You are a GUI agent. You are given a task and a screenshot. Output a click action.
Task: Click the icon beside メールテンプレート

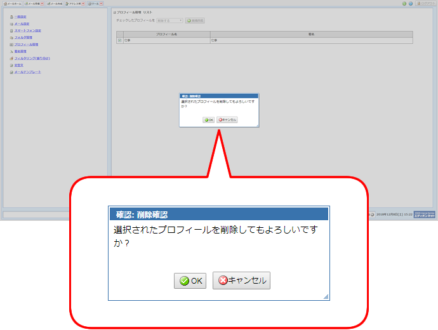pos(11,72)
